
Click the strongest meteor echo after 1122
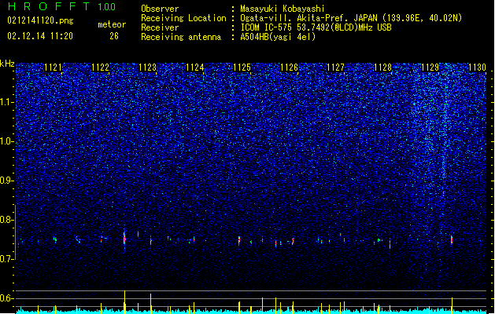coord(124,240)
